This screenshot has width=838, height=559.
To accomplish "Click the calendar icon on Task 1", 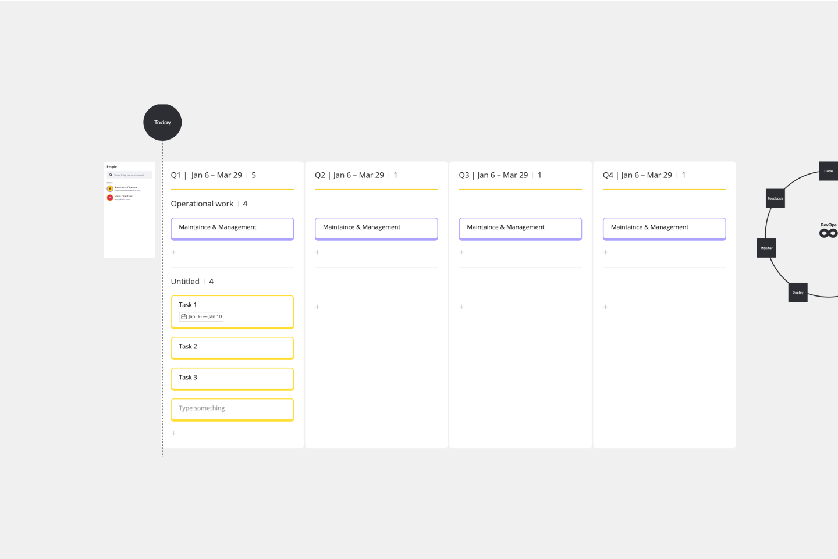I will (184, 317).
